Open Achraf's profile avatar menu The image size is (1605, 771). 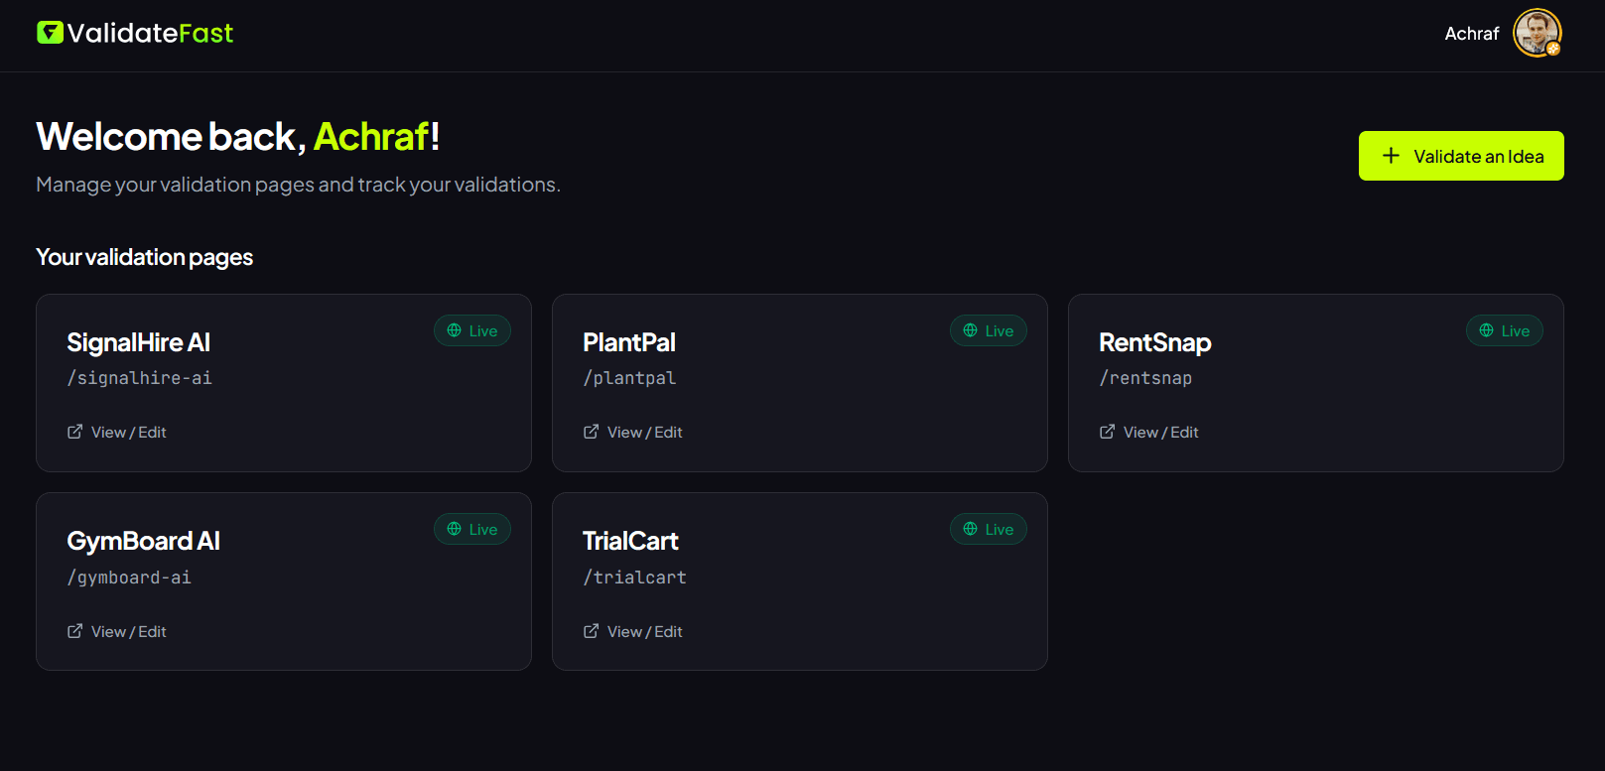(x=1537, y=33)
